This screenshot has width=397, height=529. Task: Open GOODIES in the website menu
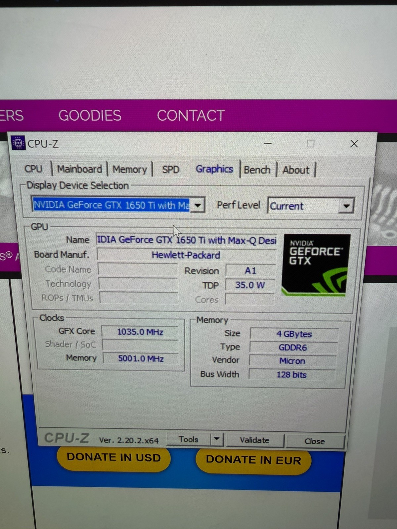coord(90,116)
